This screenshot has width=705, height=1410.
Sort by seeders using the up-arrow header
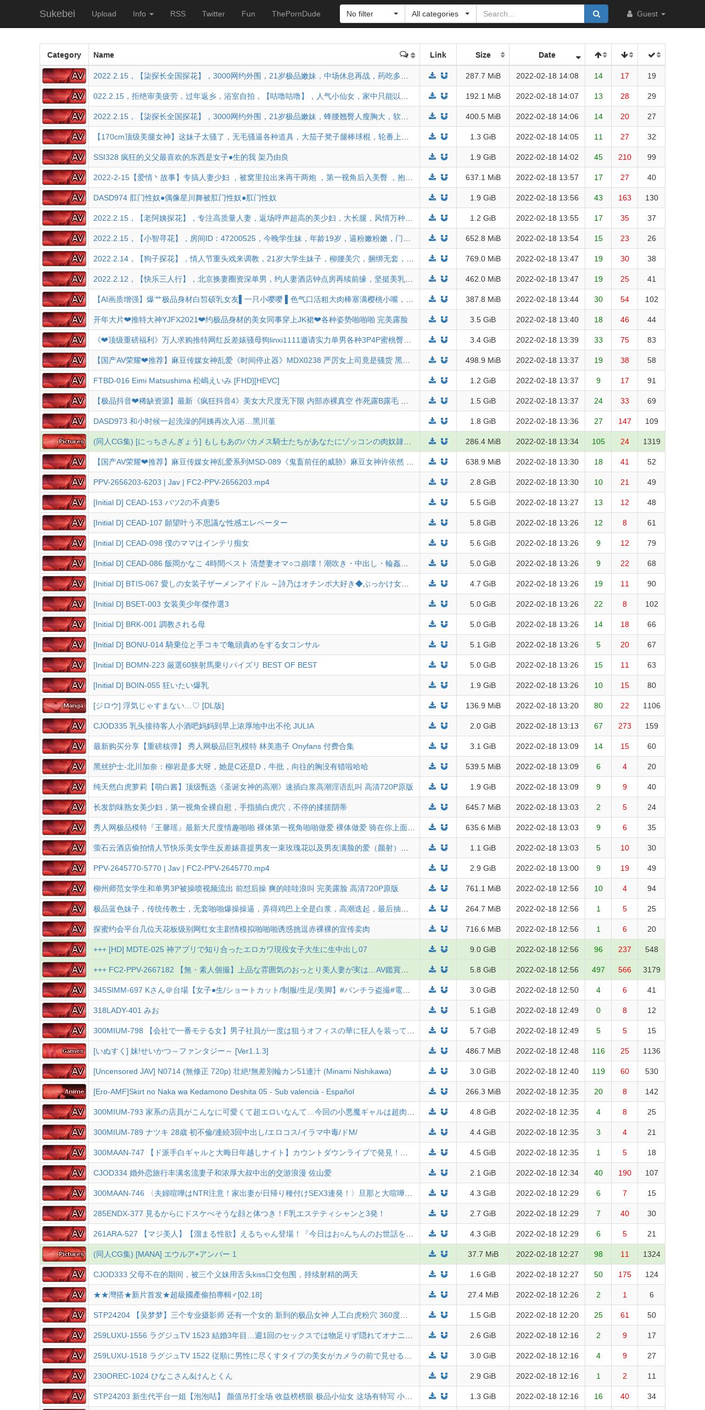tap(598, 55)
